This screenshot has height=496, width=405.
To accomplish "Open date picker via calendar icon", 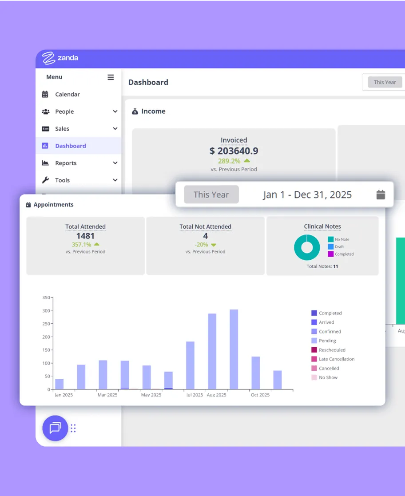I will [x=381, y=194].
